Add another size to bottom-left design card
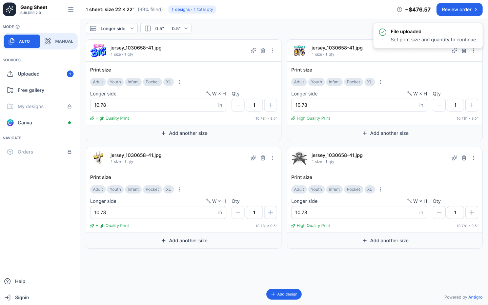The image size is (488, 305). coord(184,241)
